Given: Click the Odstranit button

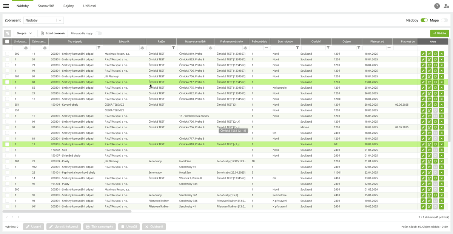Looking at the screenshot, I should click(154, 226).
